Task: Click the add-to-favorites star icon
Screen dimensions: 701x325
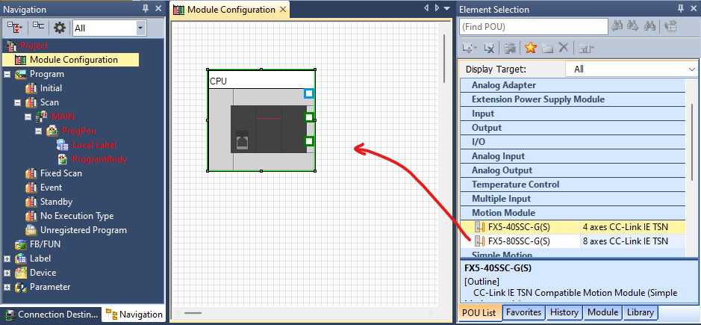Action: pos(530,48)
